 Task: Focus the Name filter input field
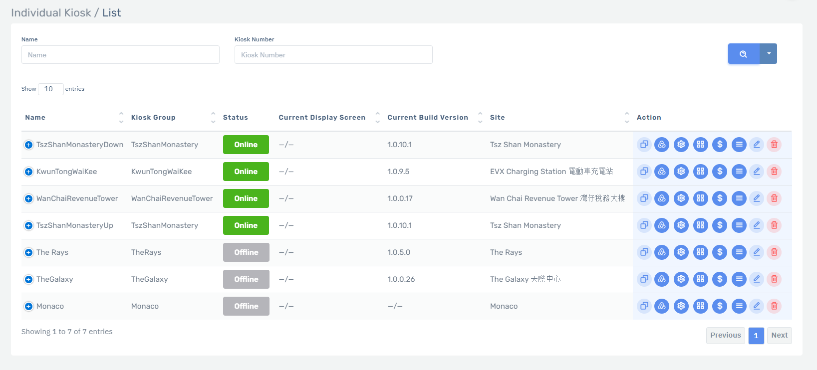tap(120, 55)
